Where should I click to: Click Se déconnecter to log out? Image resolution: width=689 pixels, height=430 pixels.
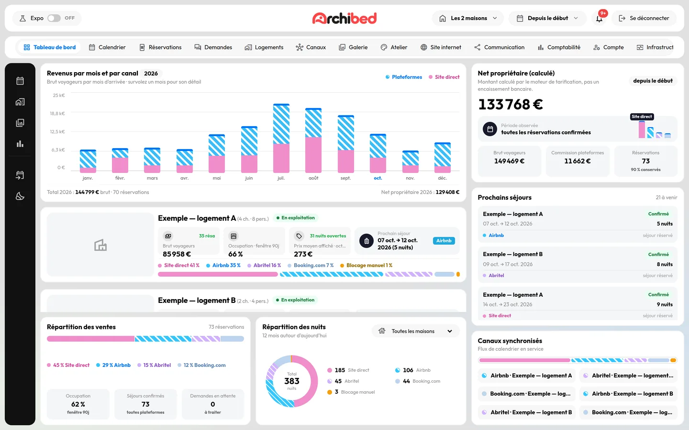(644, 18)
